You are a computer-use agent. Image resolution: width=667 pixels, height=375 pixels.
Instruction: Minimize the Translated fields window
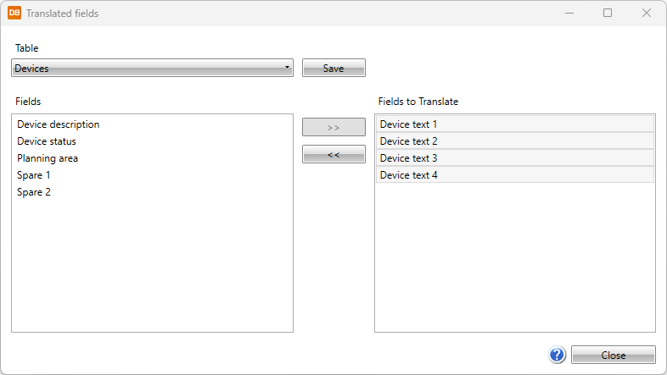click(569, 14)
